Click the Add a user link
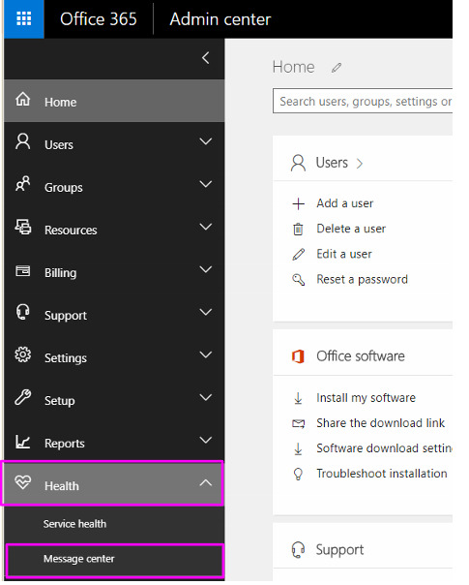 tap(345, 203)
